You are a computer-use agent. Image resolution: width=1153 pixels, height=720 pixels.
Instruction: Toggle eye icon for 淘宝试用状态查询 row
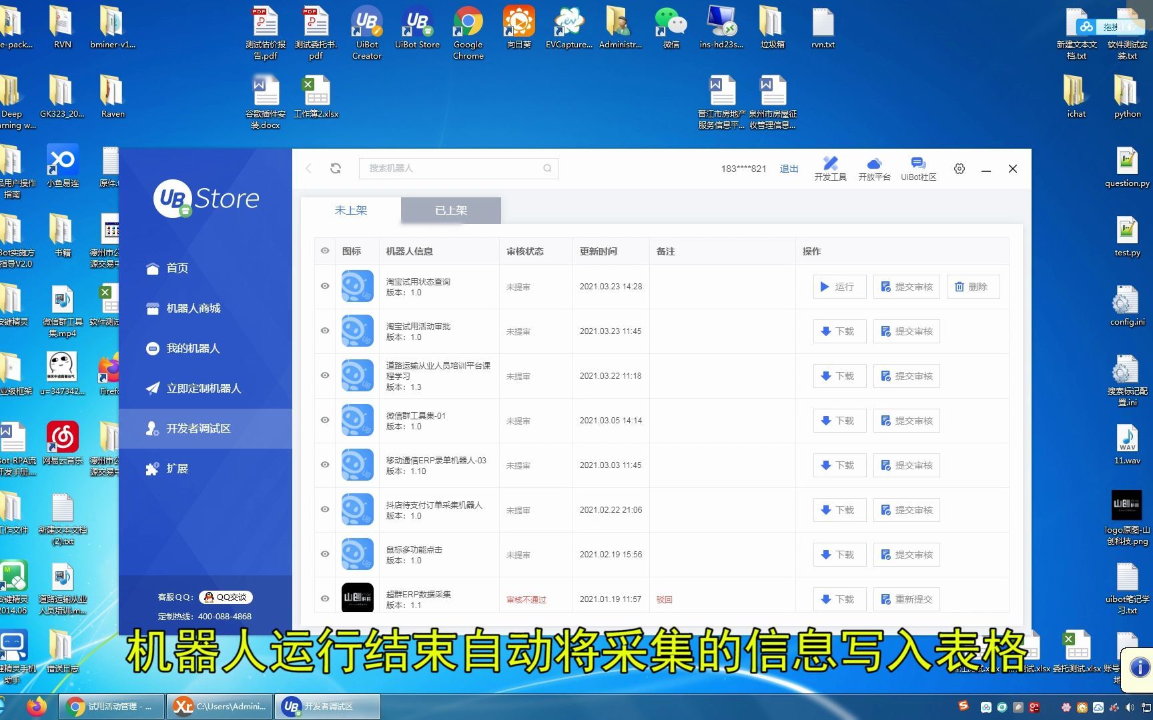click(x=325, y=286)
